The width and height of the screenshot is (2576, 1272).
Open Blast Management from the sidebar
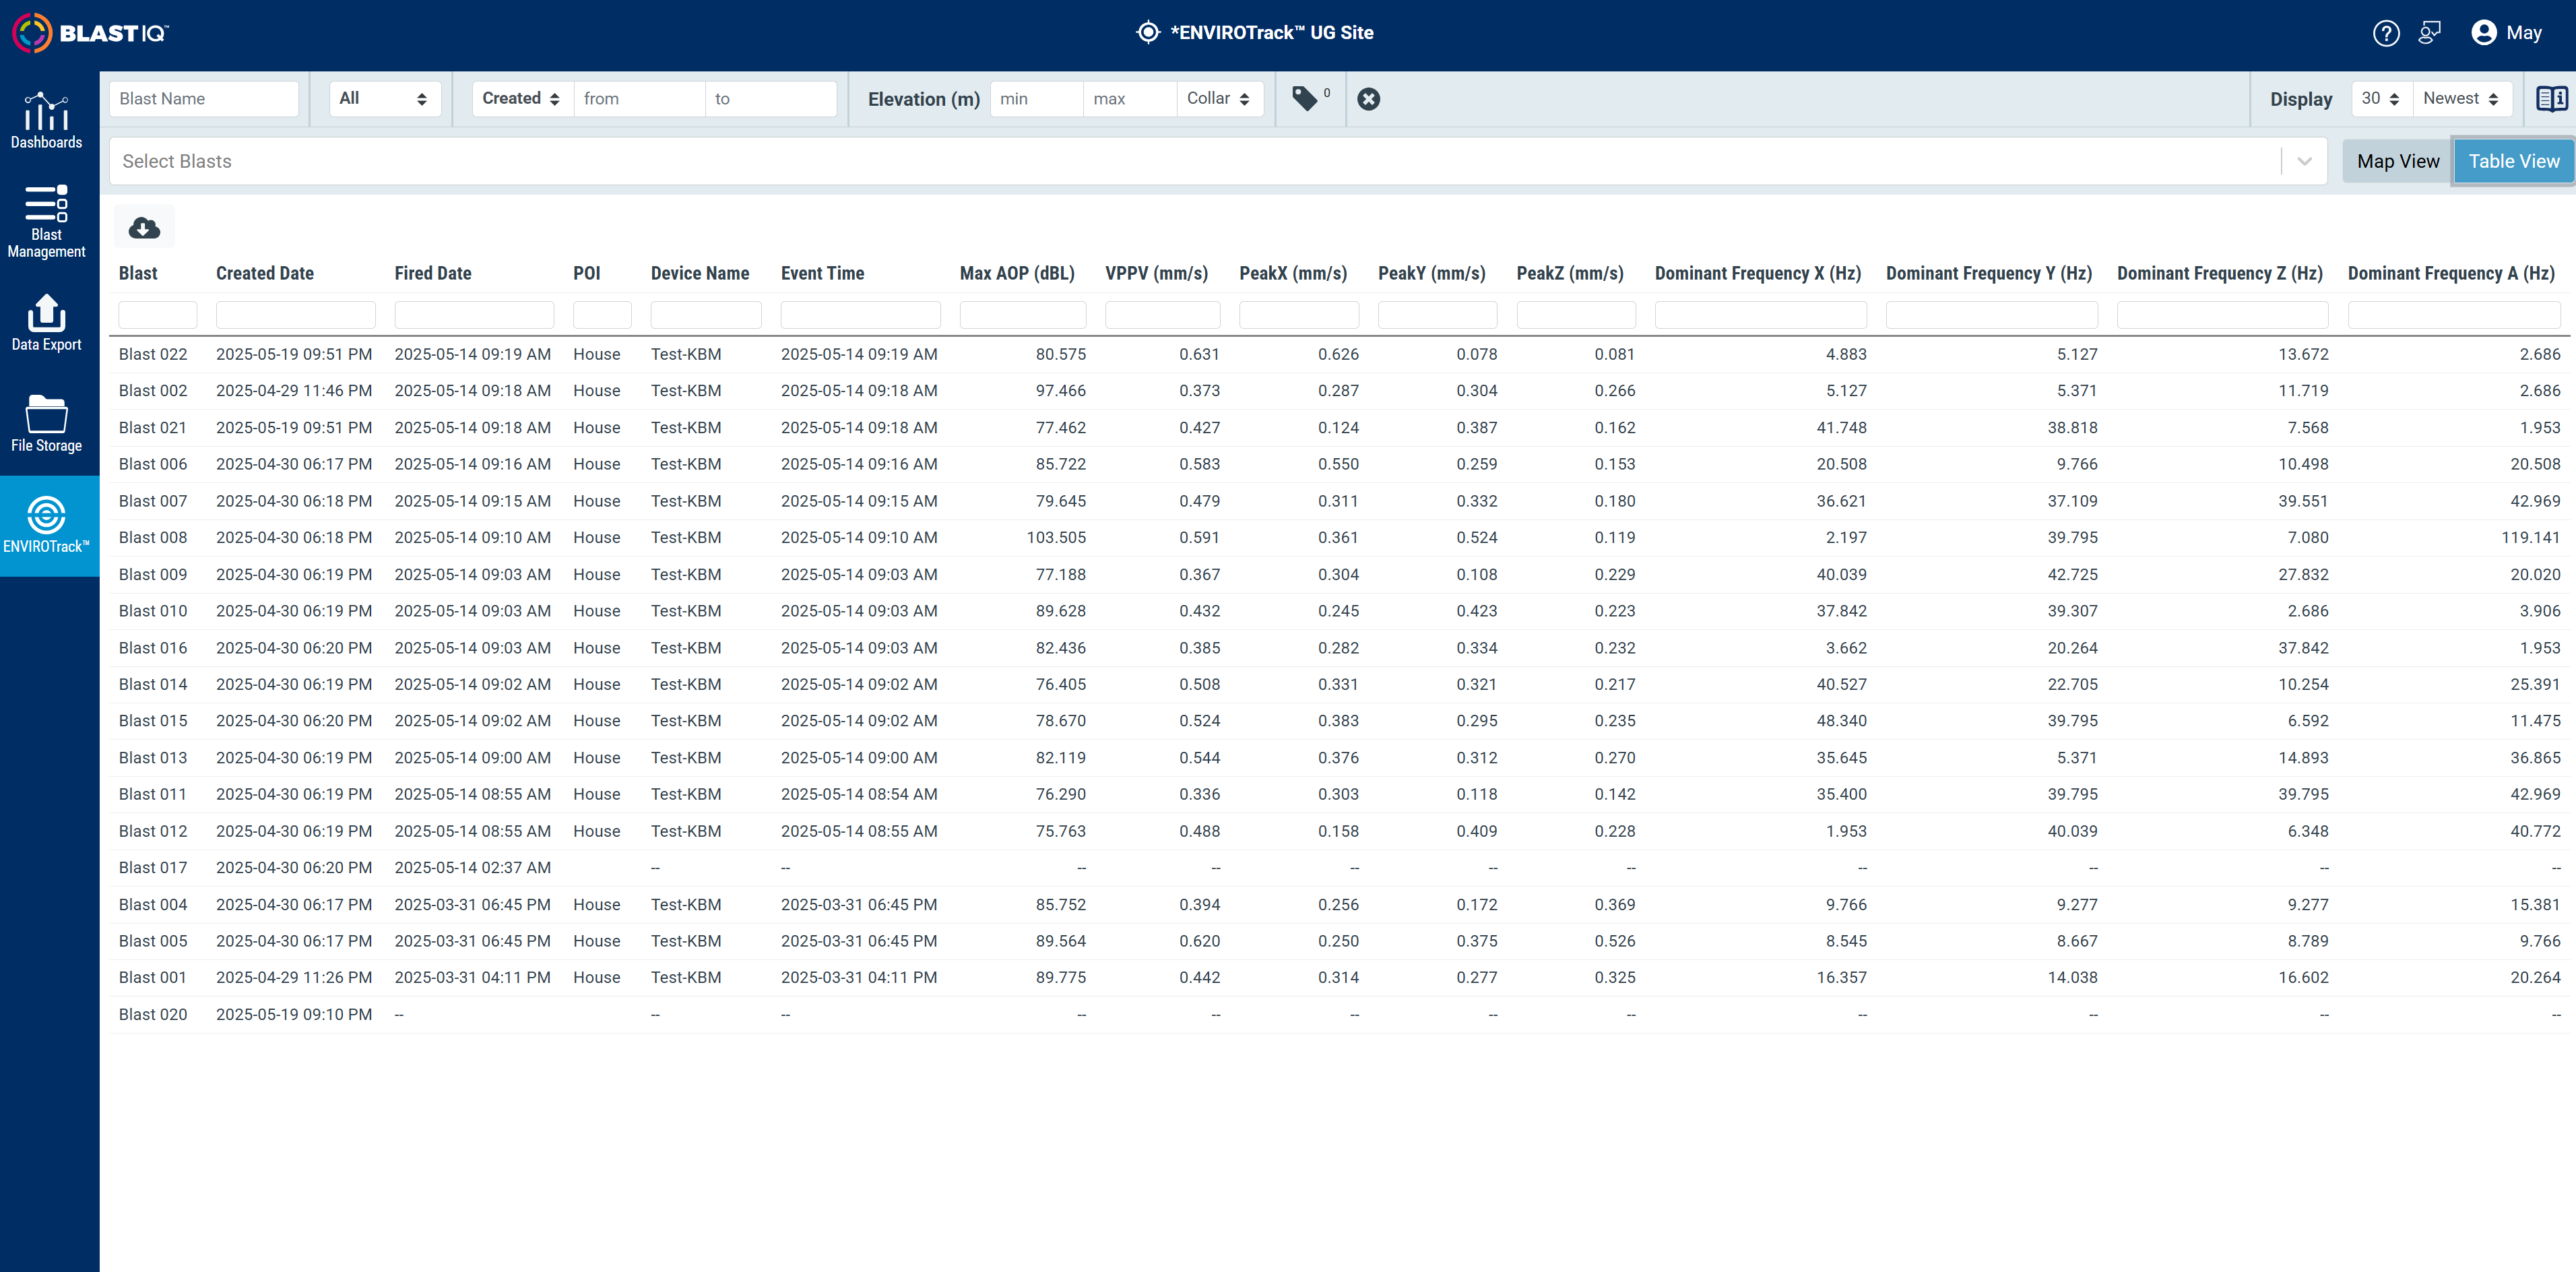coord(47,222)
